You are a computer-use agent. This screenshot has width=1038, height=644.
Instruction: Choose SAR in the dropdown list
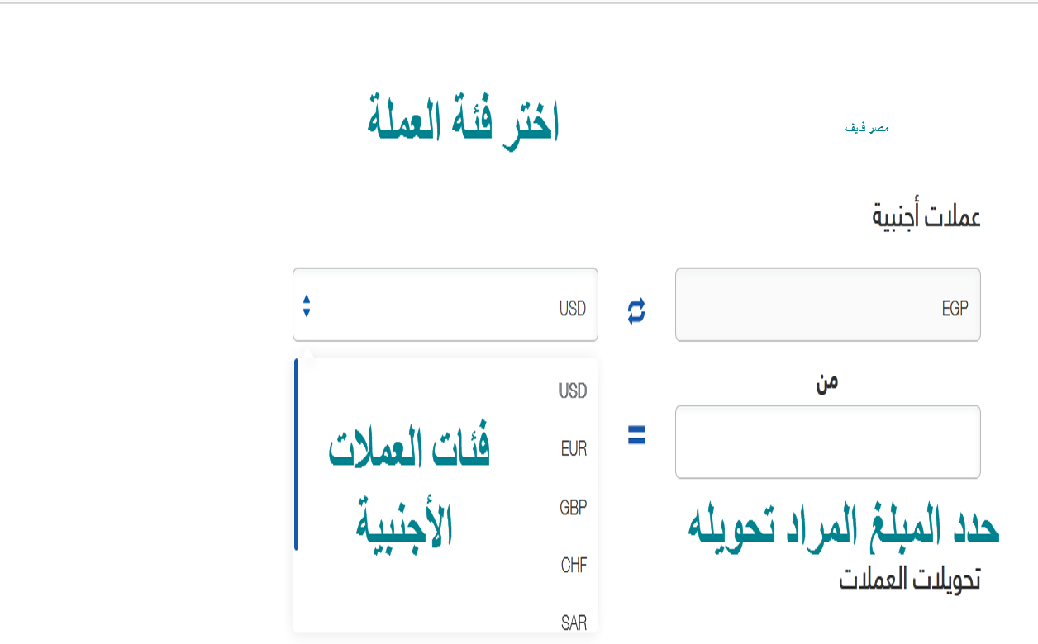(x=574, y=623)
